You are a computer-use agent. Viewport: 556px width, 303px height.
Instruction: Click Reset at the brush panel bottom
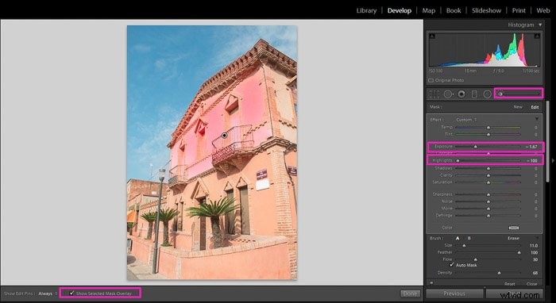510,284
